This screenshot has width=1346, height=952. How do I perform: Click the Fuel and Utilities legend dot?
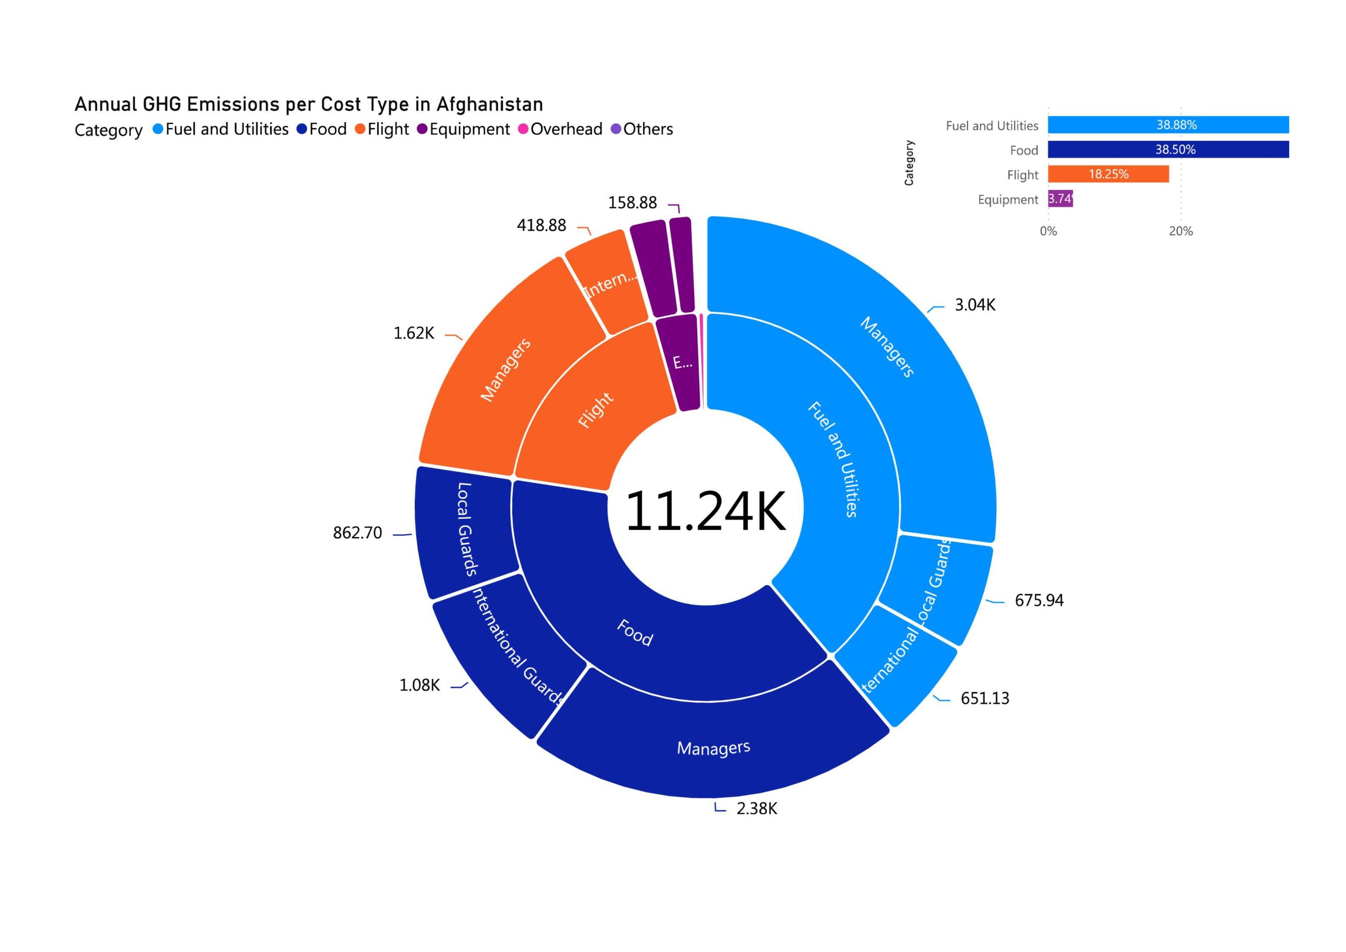click(x=158, y=129)
